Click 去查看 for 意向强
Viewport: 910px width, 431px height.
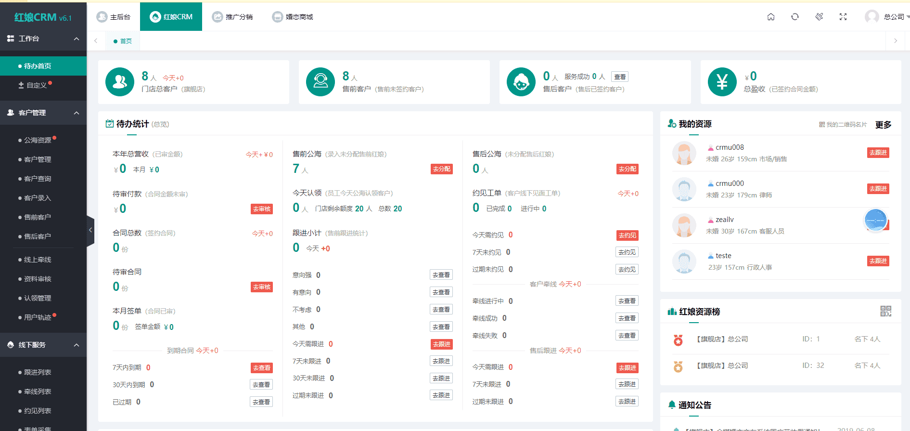(x=441, y=275)
